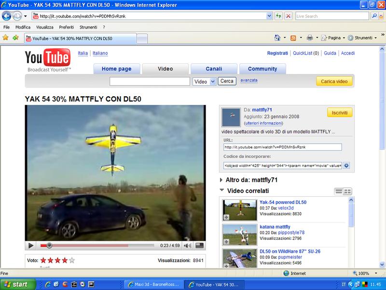The height and width of the screenshot is (290, 386).
Task: Play the YouTube video
Action: [x=31, y=246]
